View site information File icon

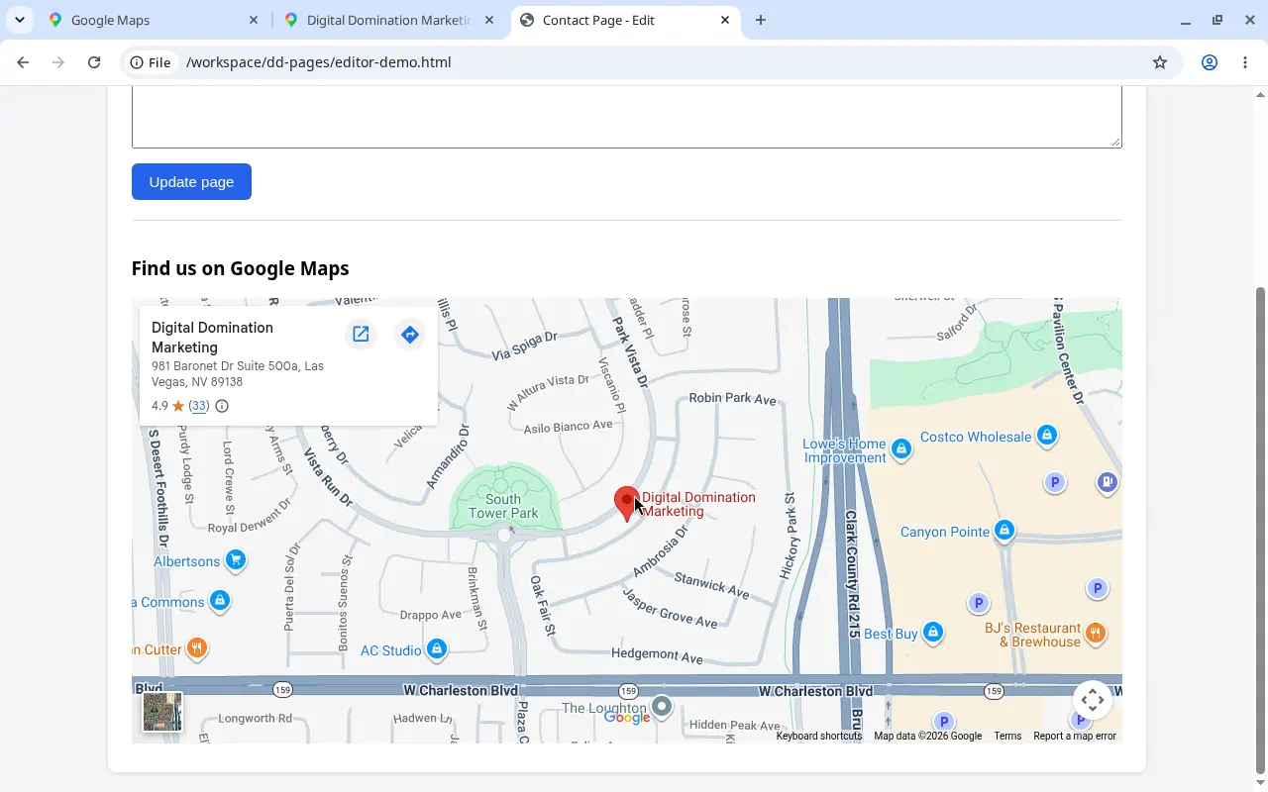pyautogui.click(x=151, y=62)
